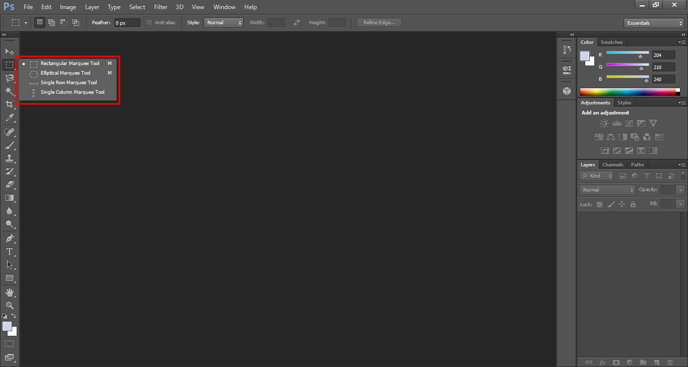Click the Swap foreground and background colors icon

14,316
